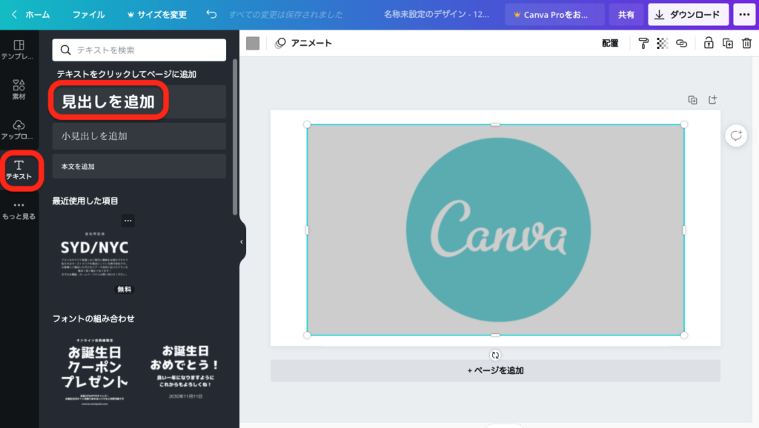The height and width of the screenshot is (428, 759).
Task: Click the undo arrow icon
Action: click(211, 14)
